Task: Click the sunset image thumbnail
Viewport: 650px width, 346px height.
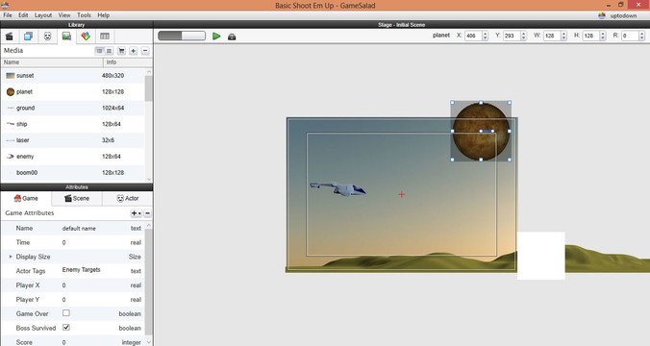Action: (11, 76)
